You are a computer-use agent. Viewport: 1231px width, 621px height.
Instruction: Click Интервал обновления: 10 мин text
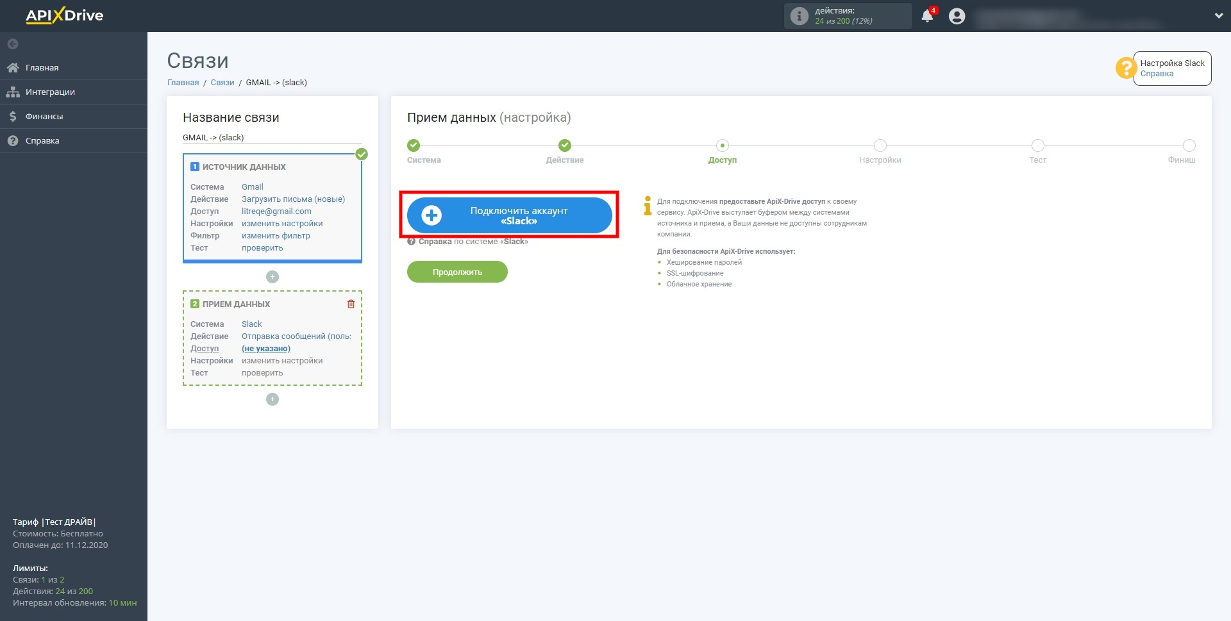(x=74, y=603)
